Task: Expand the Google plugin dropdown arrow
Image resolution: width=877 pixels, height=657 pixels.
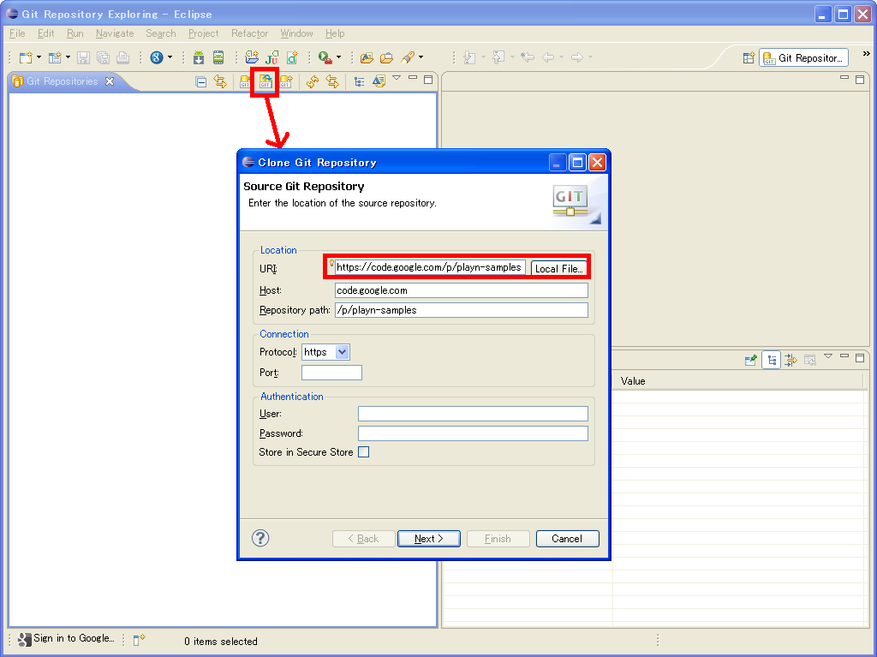Action: click(x=170, y=57)
